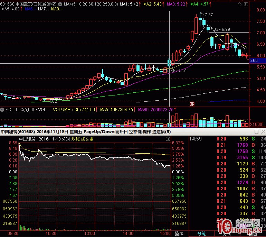The height and width of the screenshot is (237, 266).
Task: Click the VOLUME: 5307741.00 value
Action: (x=75, y=110)
